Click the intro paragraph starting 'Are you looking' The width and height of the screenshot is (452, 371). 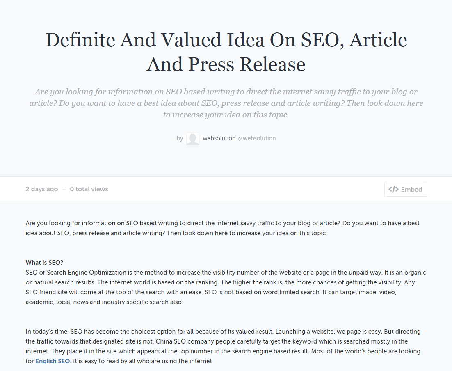tap(223, 228)
